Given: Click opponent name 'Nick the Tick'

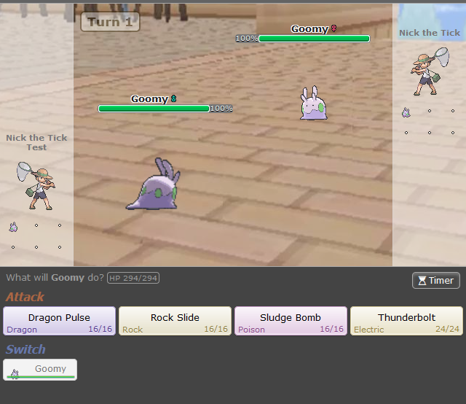Looking at the screenshot, I should tap(430, 33).
